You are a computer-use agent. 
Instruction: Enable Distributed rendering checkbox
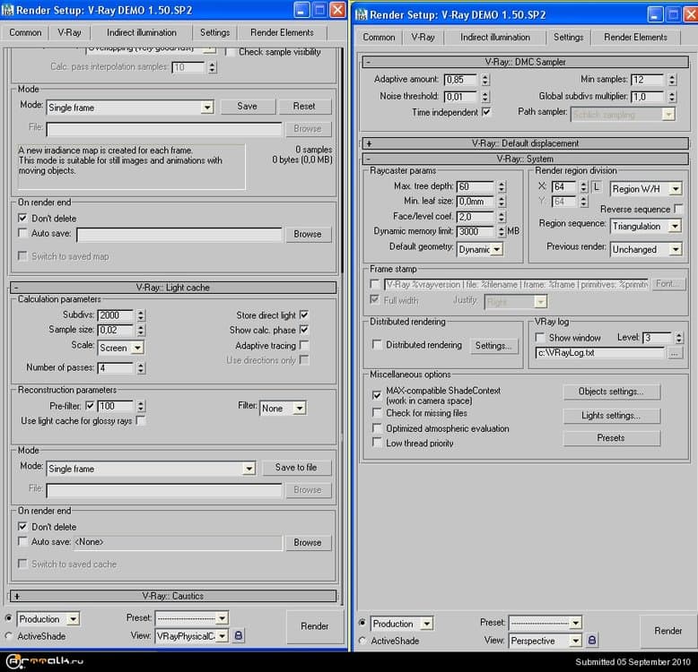377,345
